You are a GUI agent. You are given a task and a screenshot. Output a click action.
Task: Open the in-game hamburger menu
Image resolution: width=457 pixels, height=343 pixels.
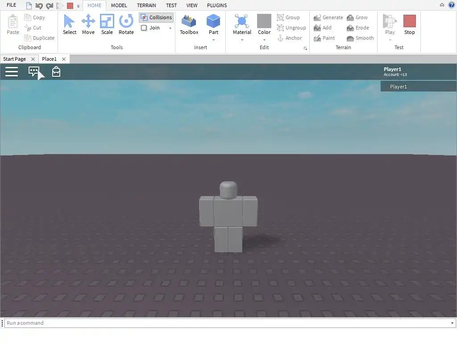(12, 72)
